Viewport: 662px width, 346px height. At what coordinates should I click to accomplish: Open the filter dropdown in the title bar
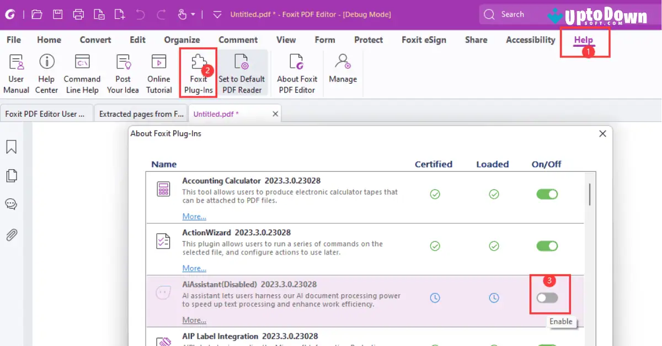[217, 15]
